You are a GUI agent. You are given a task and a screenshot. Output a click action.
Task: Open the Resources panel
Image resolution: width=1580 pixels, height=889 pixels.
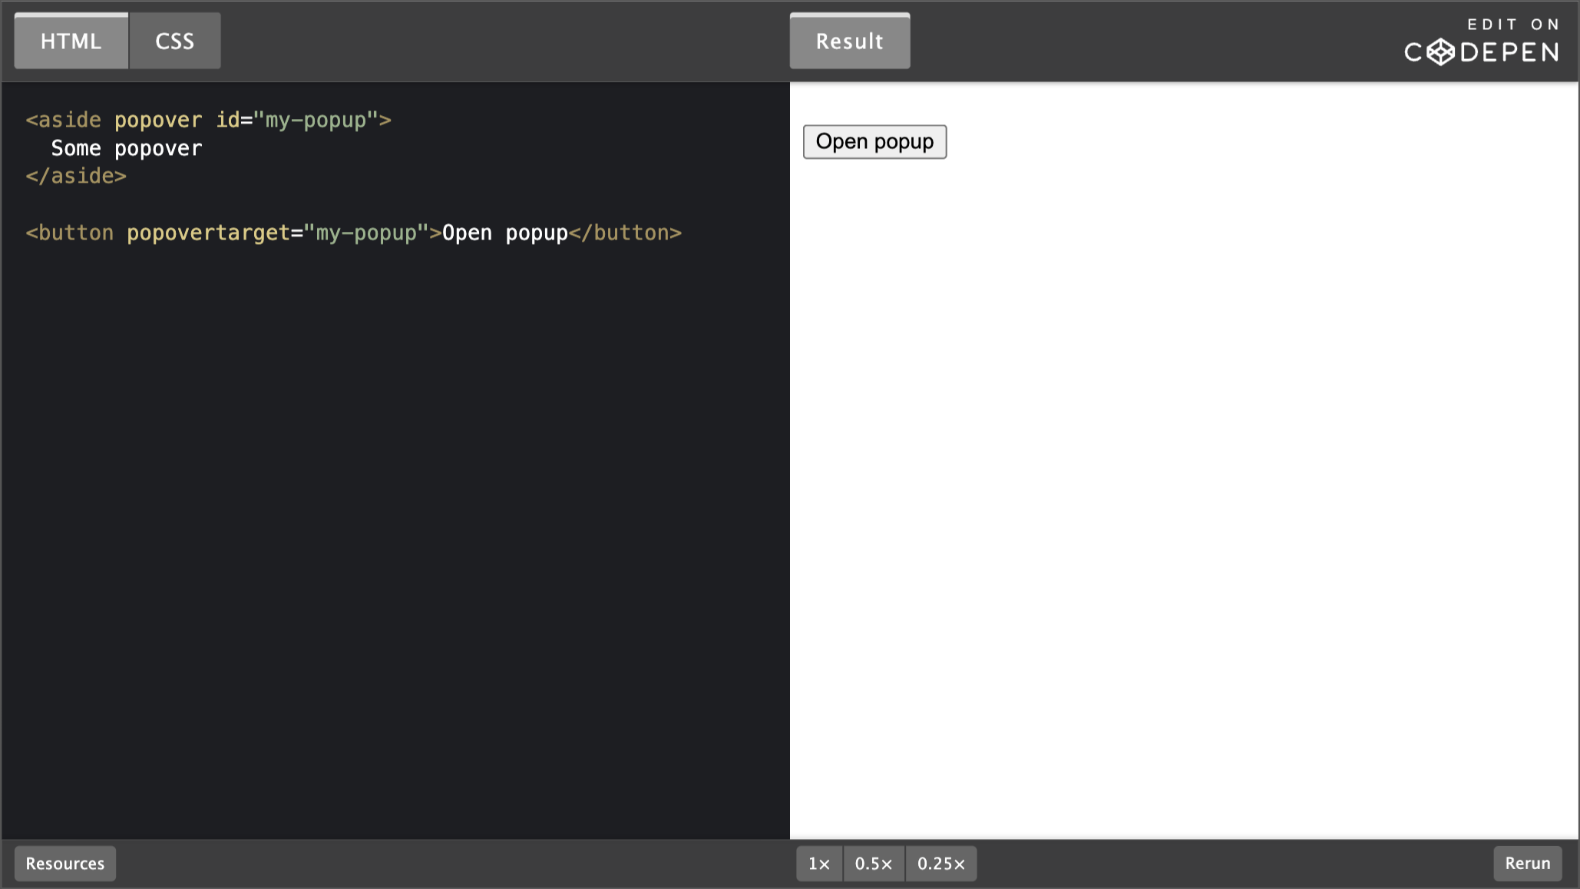coord(65,864)
